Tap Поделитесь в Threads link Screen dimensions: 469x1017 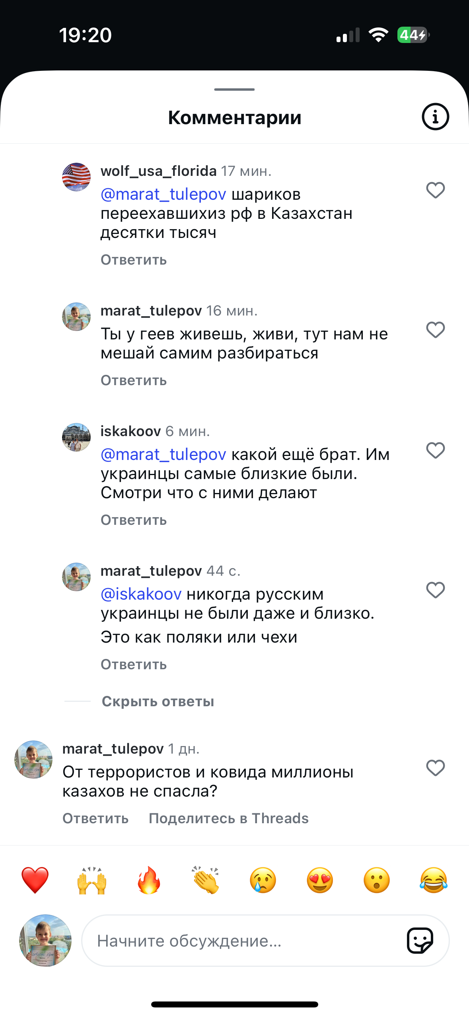(229, 818)
